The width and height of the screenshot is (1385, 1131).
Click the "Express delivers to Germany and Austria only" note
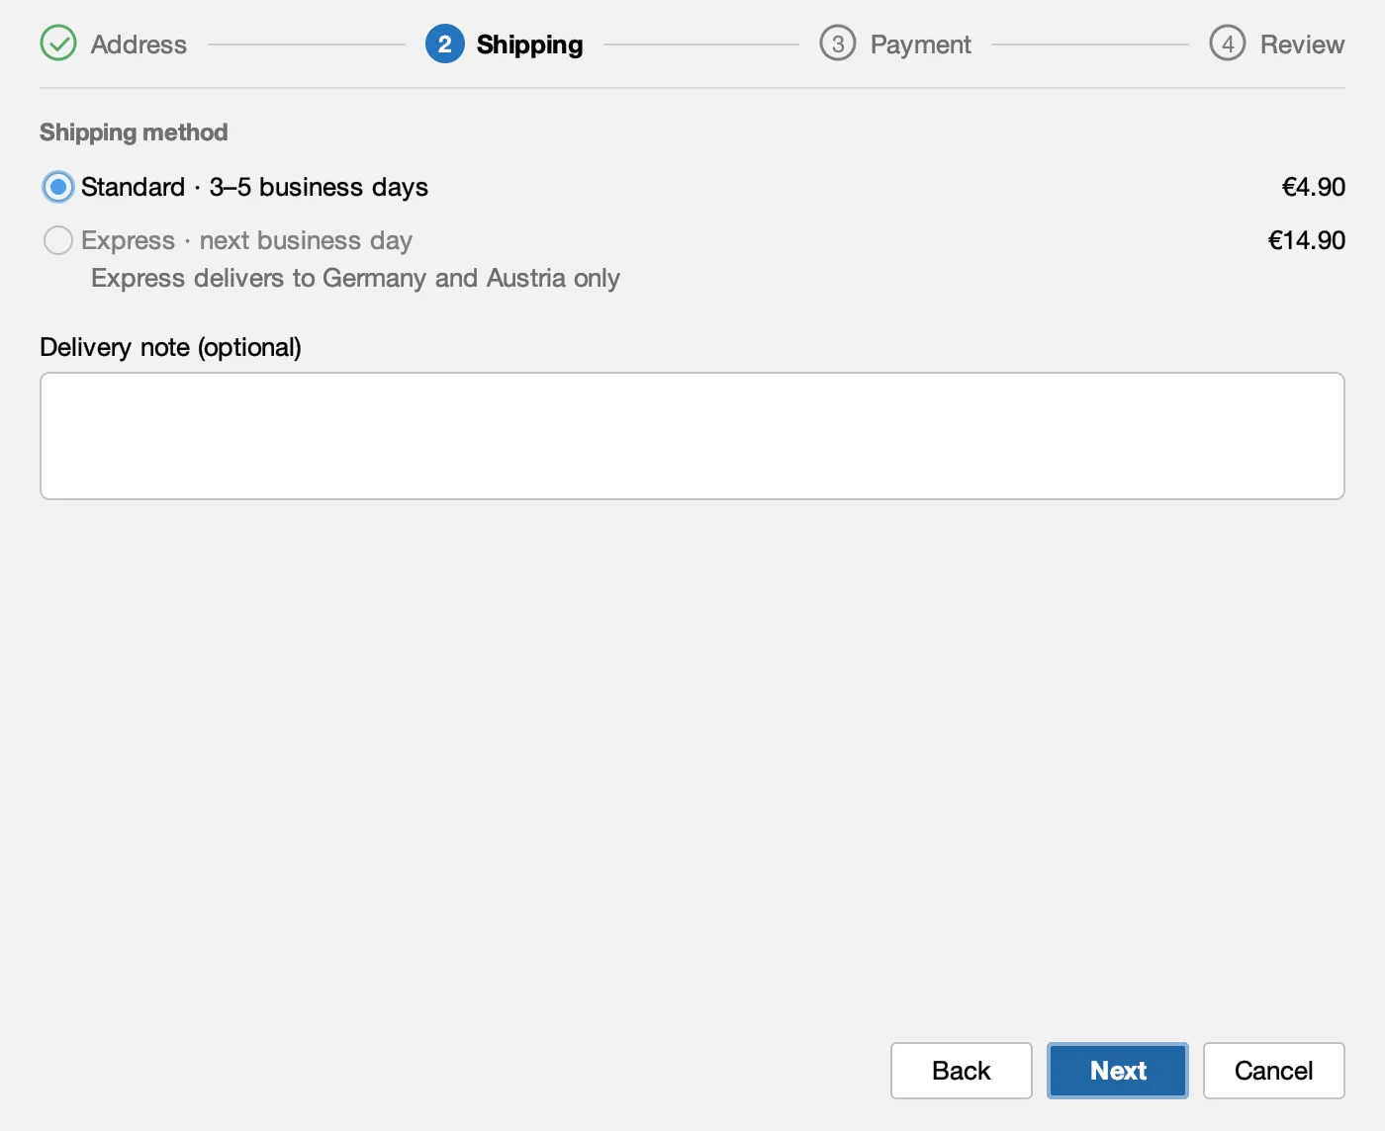355,278
